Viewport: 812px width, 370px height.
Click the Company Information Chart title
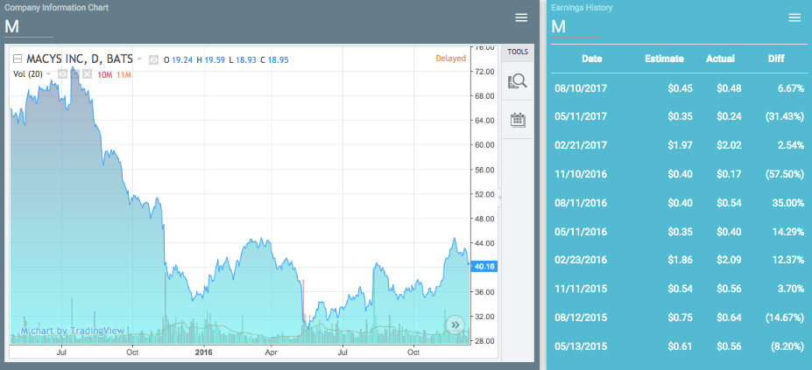pyautogui.click(x=56, y=8)
